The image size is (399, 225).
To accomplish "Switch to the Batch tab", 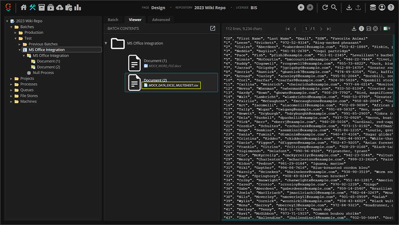I will tap(113, 20).
